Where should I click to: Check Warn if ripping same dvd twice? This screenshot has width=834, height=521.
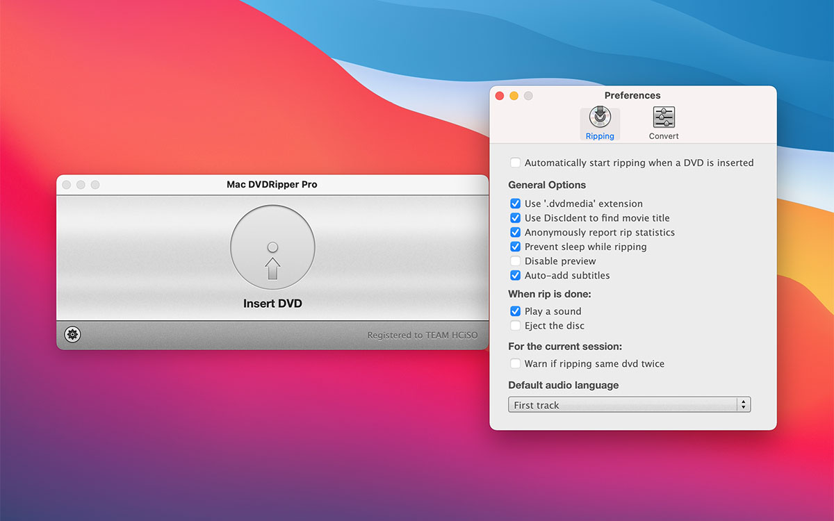tap(515, 363)
